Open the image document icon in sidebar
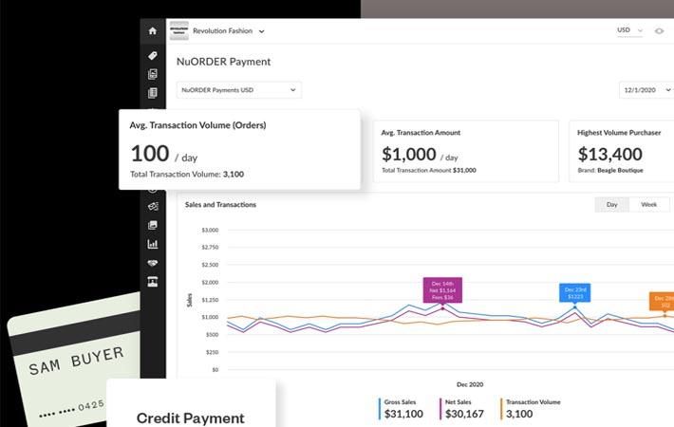The width and height of the screenshot is (674, 427). [x=153, y=74]
